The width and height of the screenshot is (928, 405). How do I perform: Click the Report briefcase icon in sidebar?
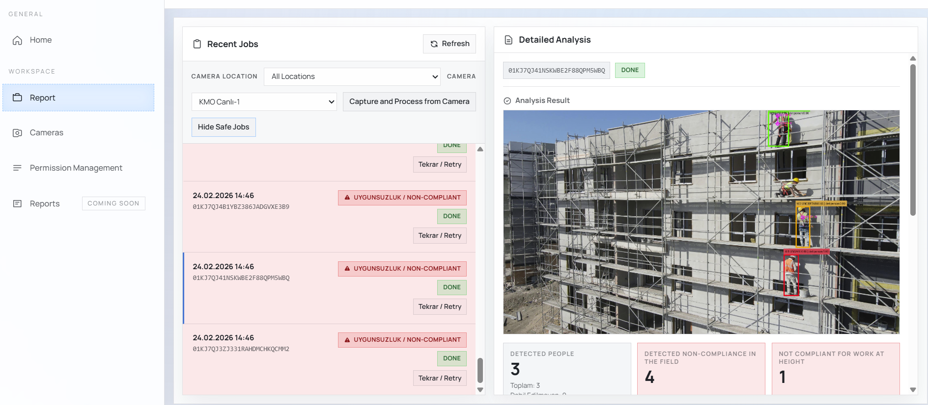(x=17, y=98)
